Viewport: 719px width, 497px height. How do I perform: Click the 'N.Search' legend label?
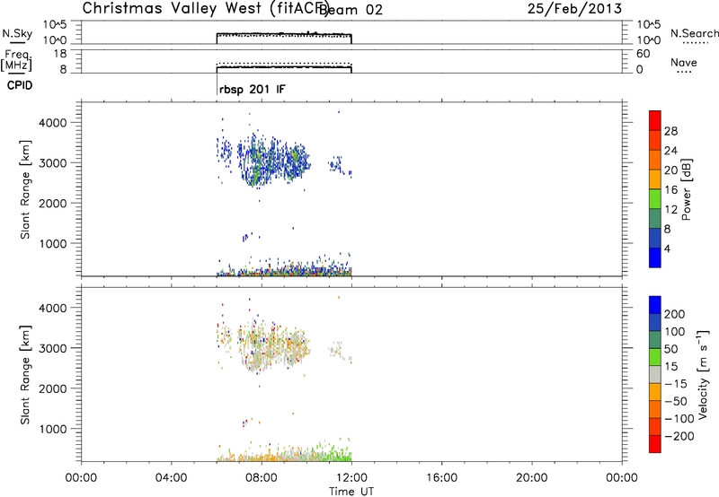(695, 33)
